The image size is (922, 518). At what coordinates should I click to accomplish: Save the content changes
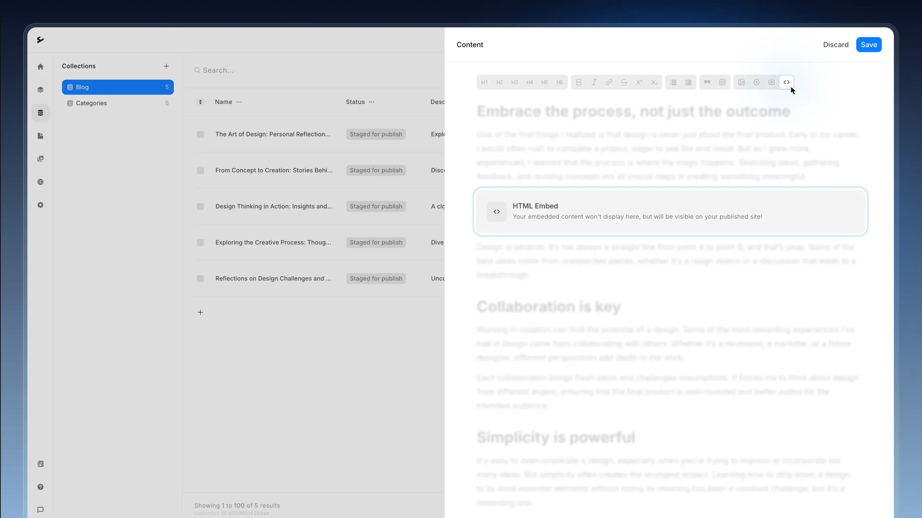(868, 45)
